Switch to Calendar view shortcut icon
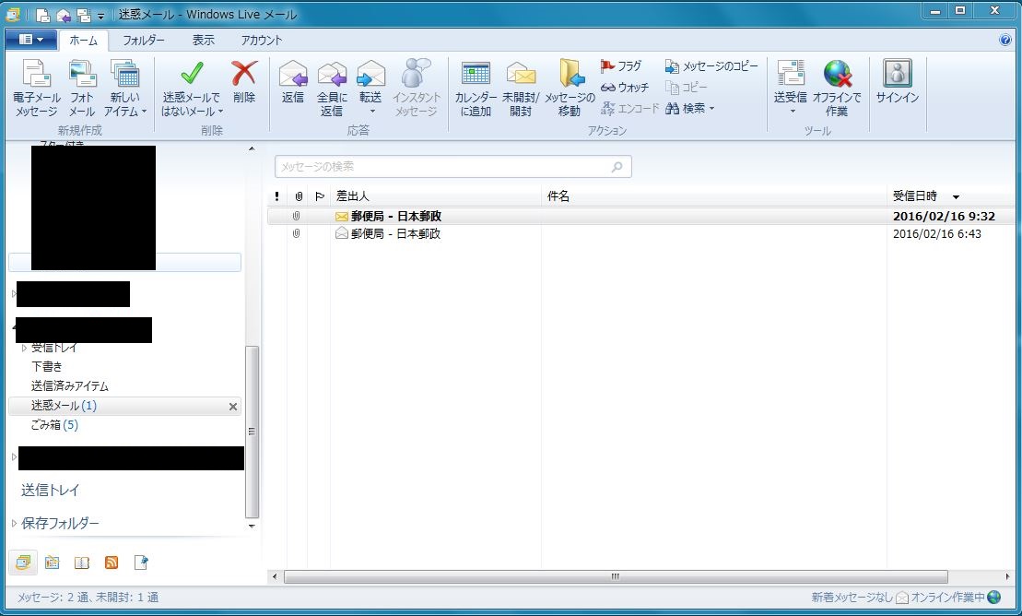Screen dimensions: 1022x616 (53, 563)
